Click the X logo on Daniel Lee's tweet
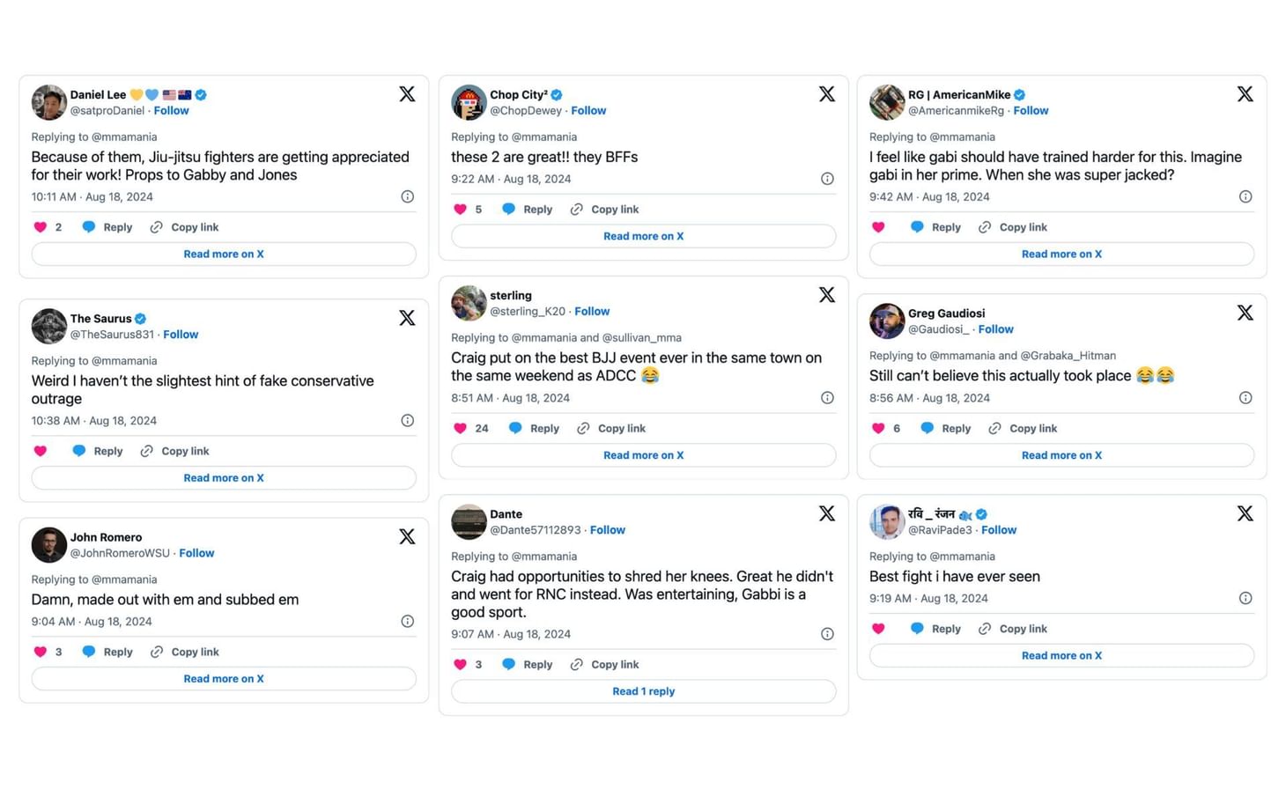 tap(407, 94)
